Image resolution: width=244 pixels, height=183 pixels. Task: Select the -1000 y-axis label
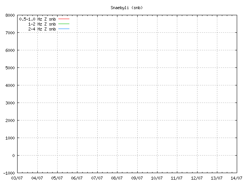tap(9, 173)
